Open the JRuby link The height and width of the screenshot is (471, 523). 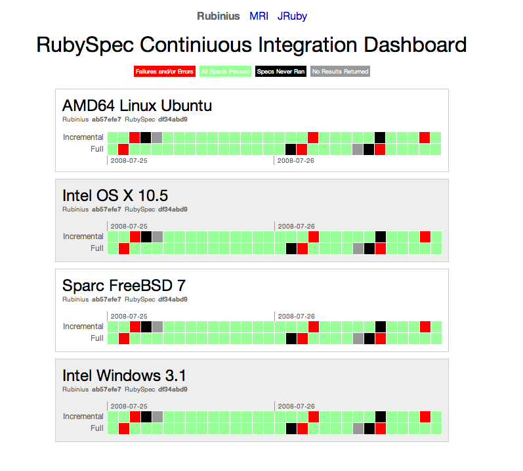click(292, 16)
